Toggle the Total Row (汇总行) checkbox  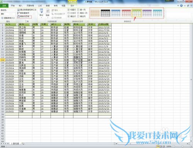pyautogui.click(x=69, y=13)
